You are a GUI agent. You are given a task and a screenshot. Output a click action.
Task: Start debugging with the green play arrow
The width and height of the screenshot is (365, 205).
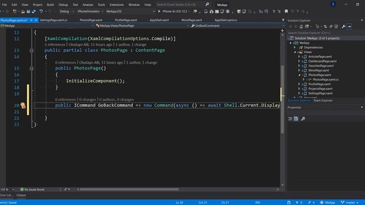tap(159, 11)
